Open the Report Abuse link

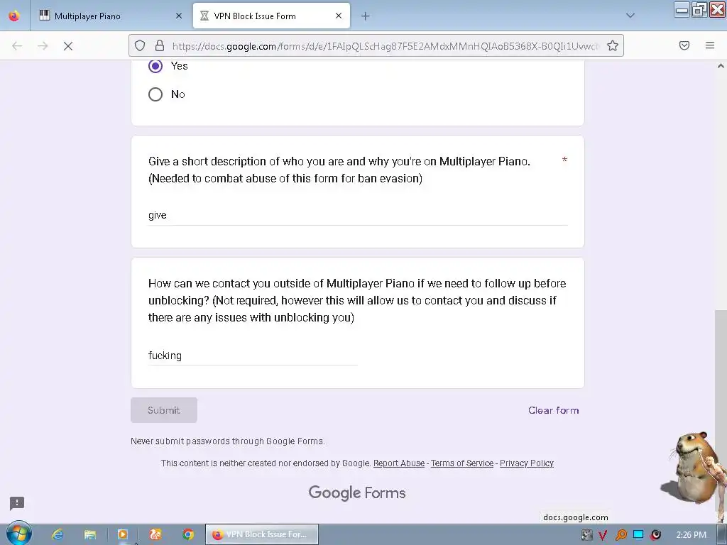click(x=399, y=463)
